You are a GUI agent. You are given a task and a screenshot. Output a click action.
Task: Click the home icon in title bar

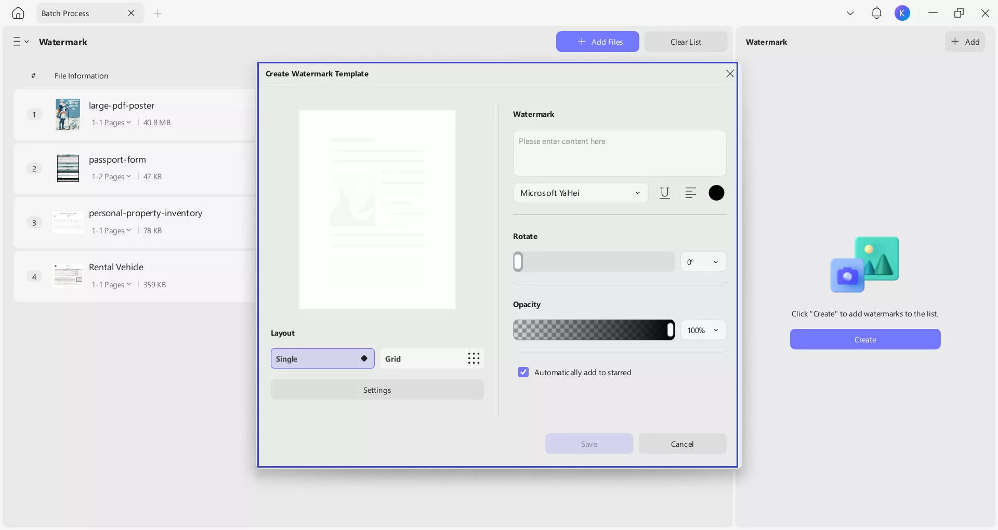[x=18, y=13]
